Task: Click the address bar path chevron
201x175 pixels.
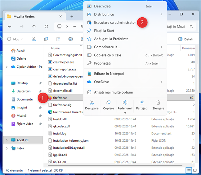Action: tap(67, 27)
